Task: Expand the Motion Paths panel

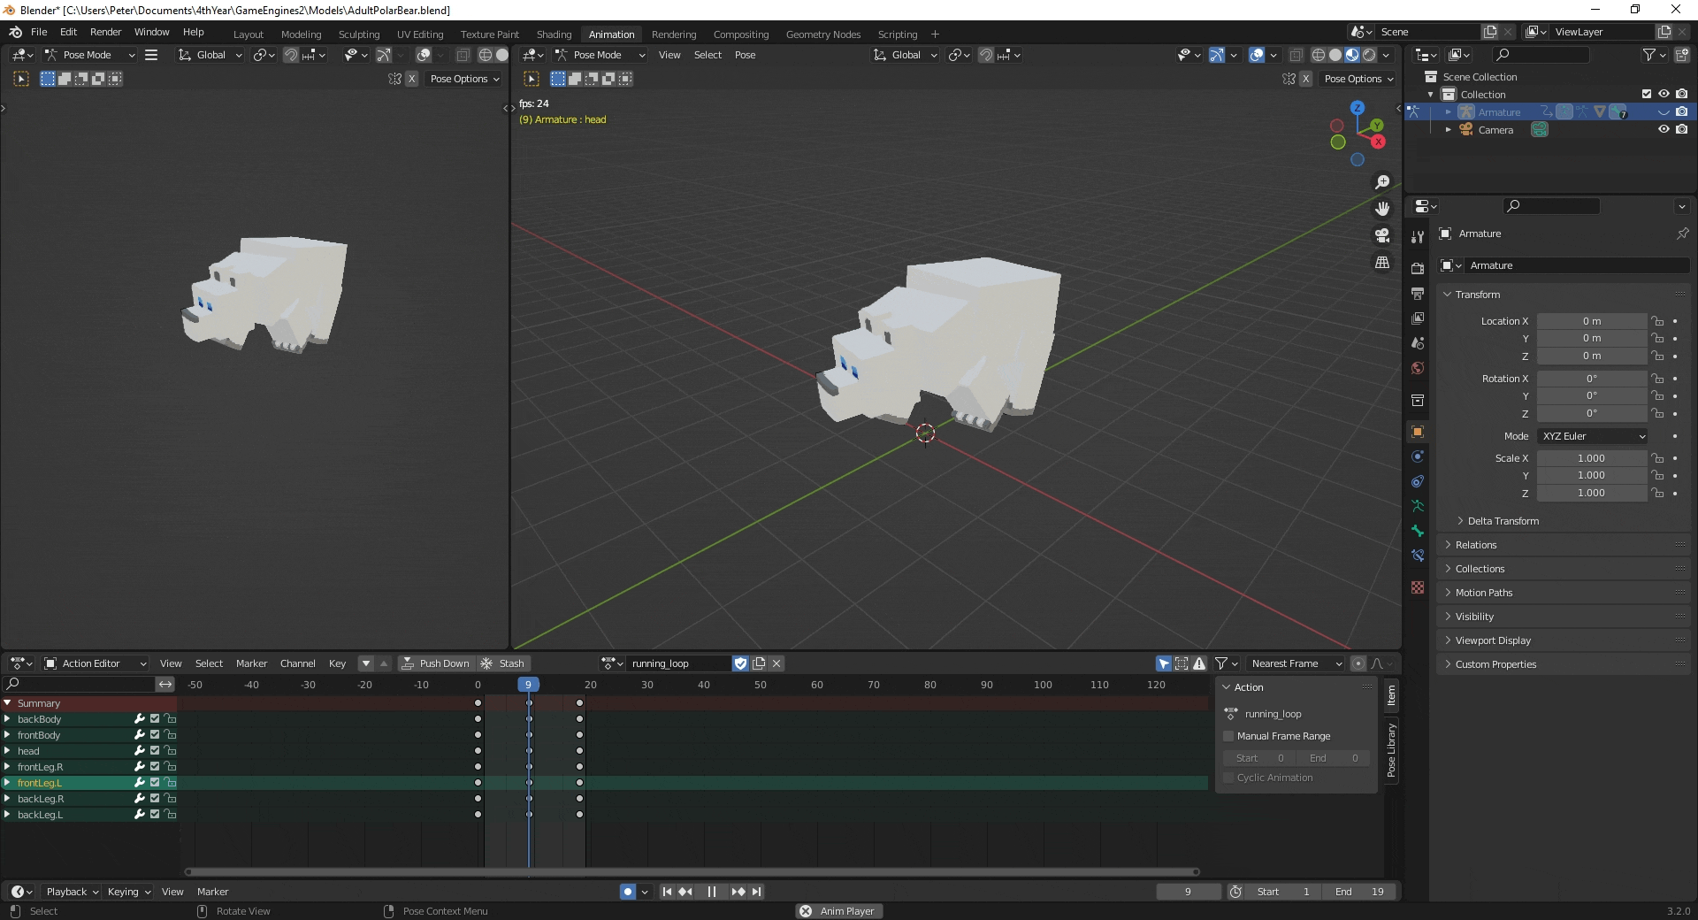Action: pos(1483,593)
